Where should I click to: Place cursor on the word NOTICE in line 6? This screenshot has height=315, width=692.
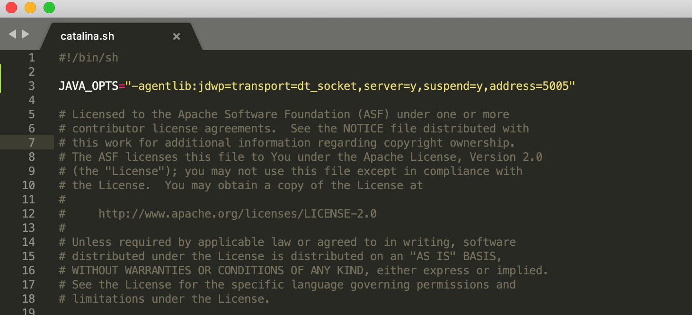(x=363, y=129)
